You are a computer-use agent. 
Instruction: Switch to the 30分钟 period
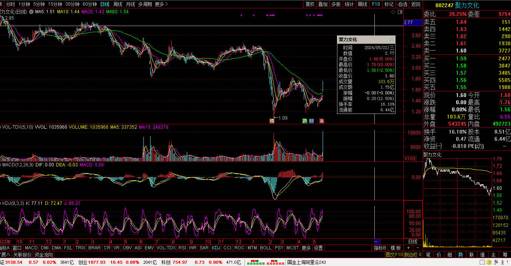coord(72,4)
